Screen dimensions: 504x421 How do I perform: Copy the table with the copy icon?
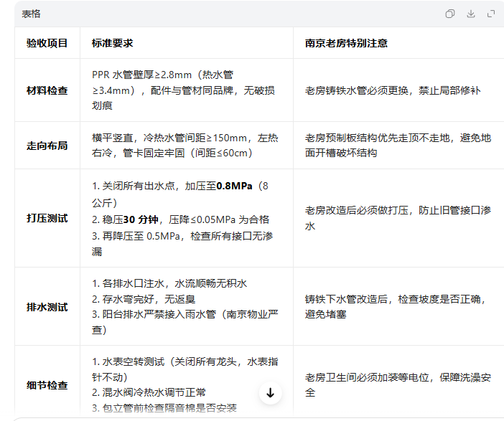450,14
